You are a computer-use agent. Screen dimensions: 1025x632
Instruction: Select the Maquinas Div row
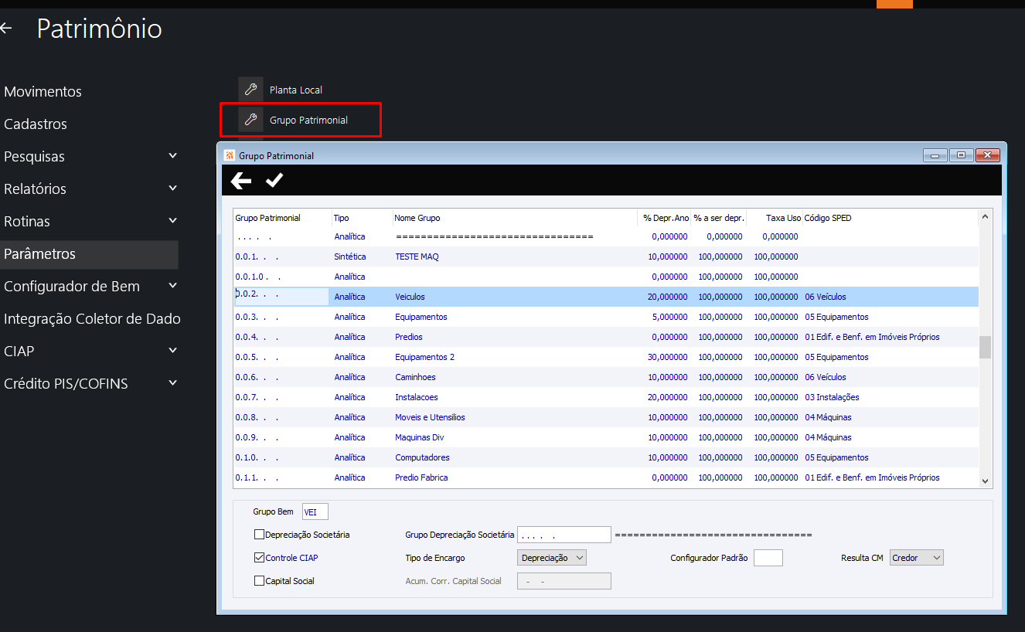coord(606,437)
